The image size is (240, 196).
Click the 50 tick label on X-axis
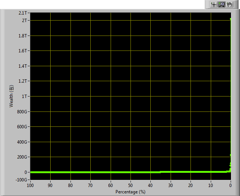pos(130,186)
